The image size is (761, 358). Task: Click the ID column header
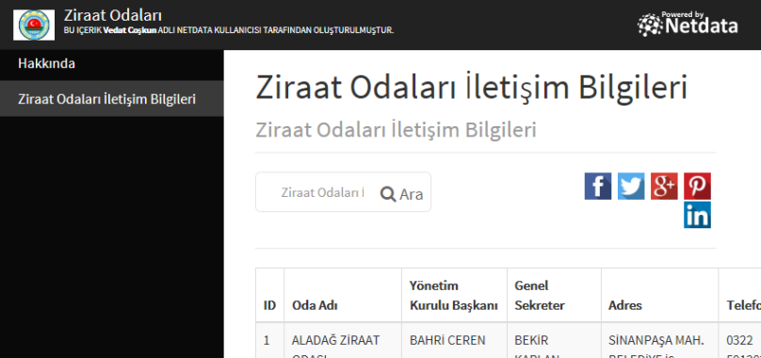(x=270, y=295)
